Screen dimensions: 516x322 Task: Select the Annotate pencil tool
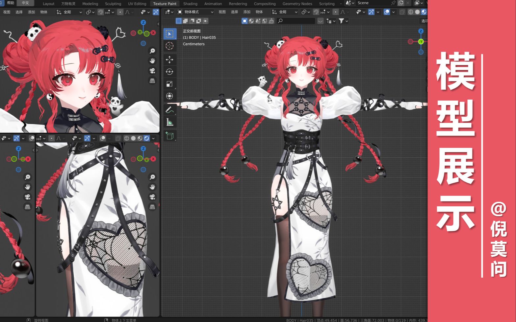point(169,109)
